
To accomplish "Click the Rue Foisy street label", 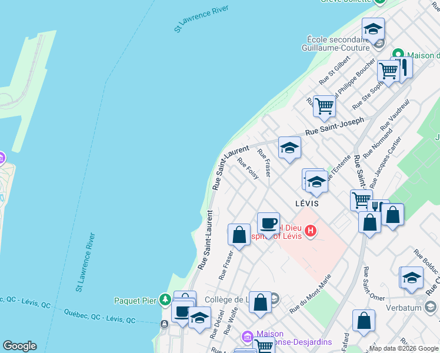I will (248, 168).
